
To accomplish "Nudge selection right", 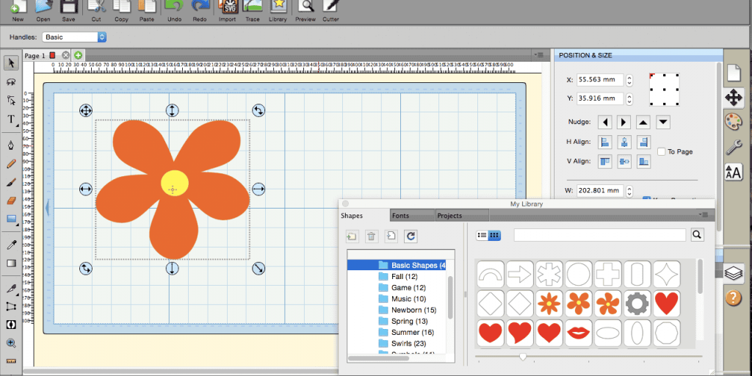I will (x=623, y=123).
